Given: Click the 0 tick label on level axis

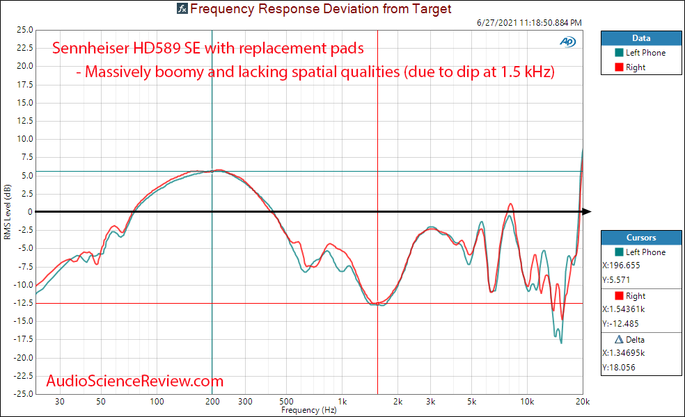Looking at the screenshot, I should (x=30, y=212).
